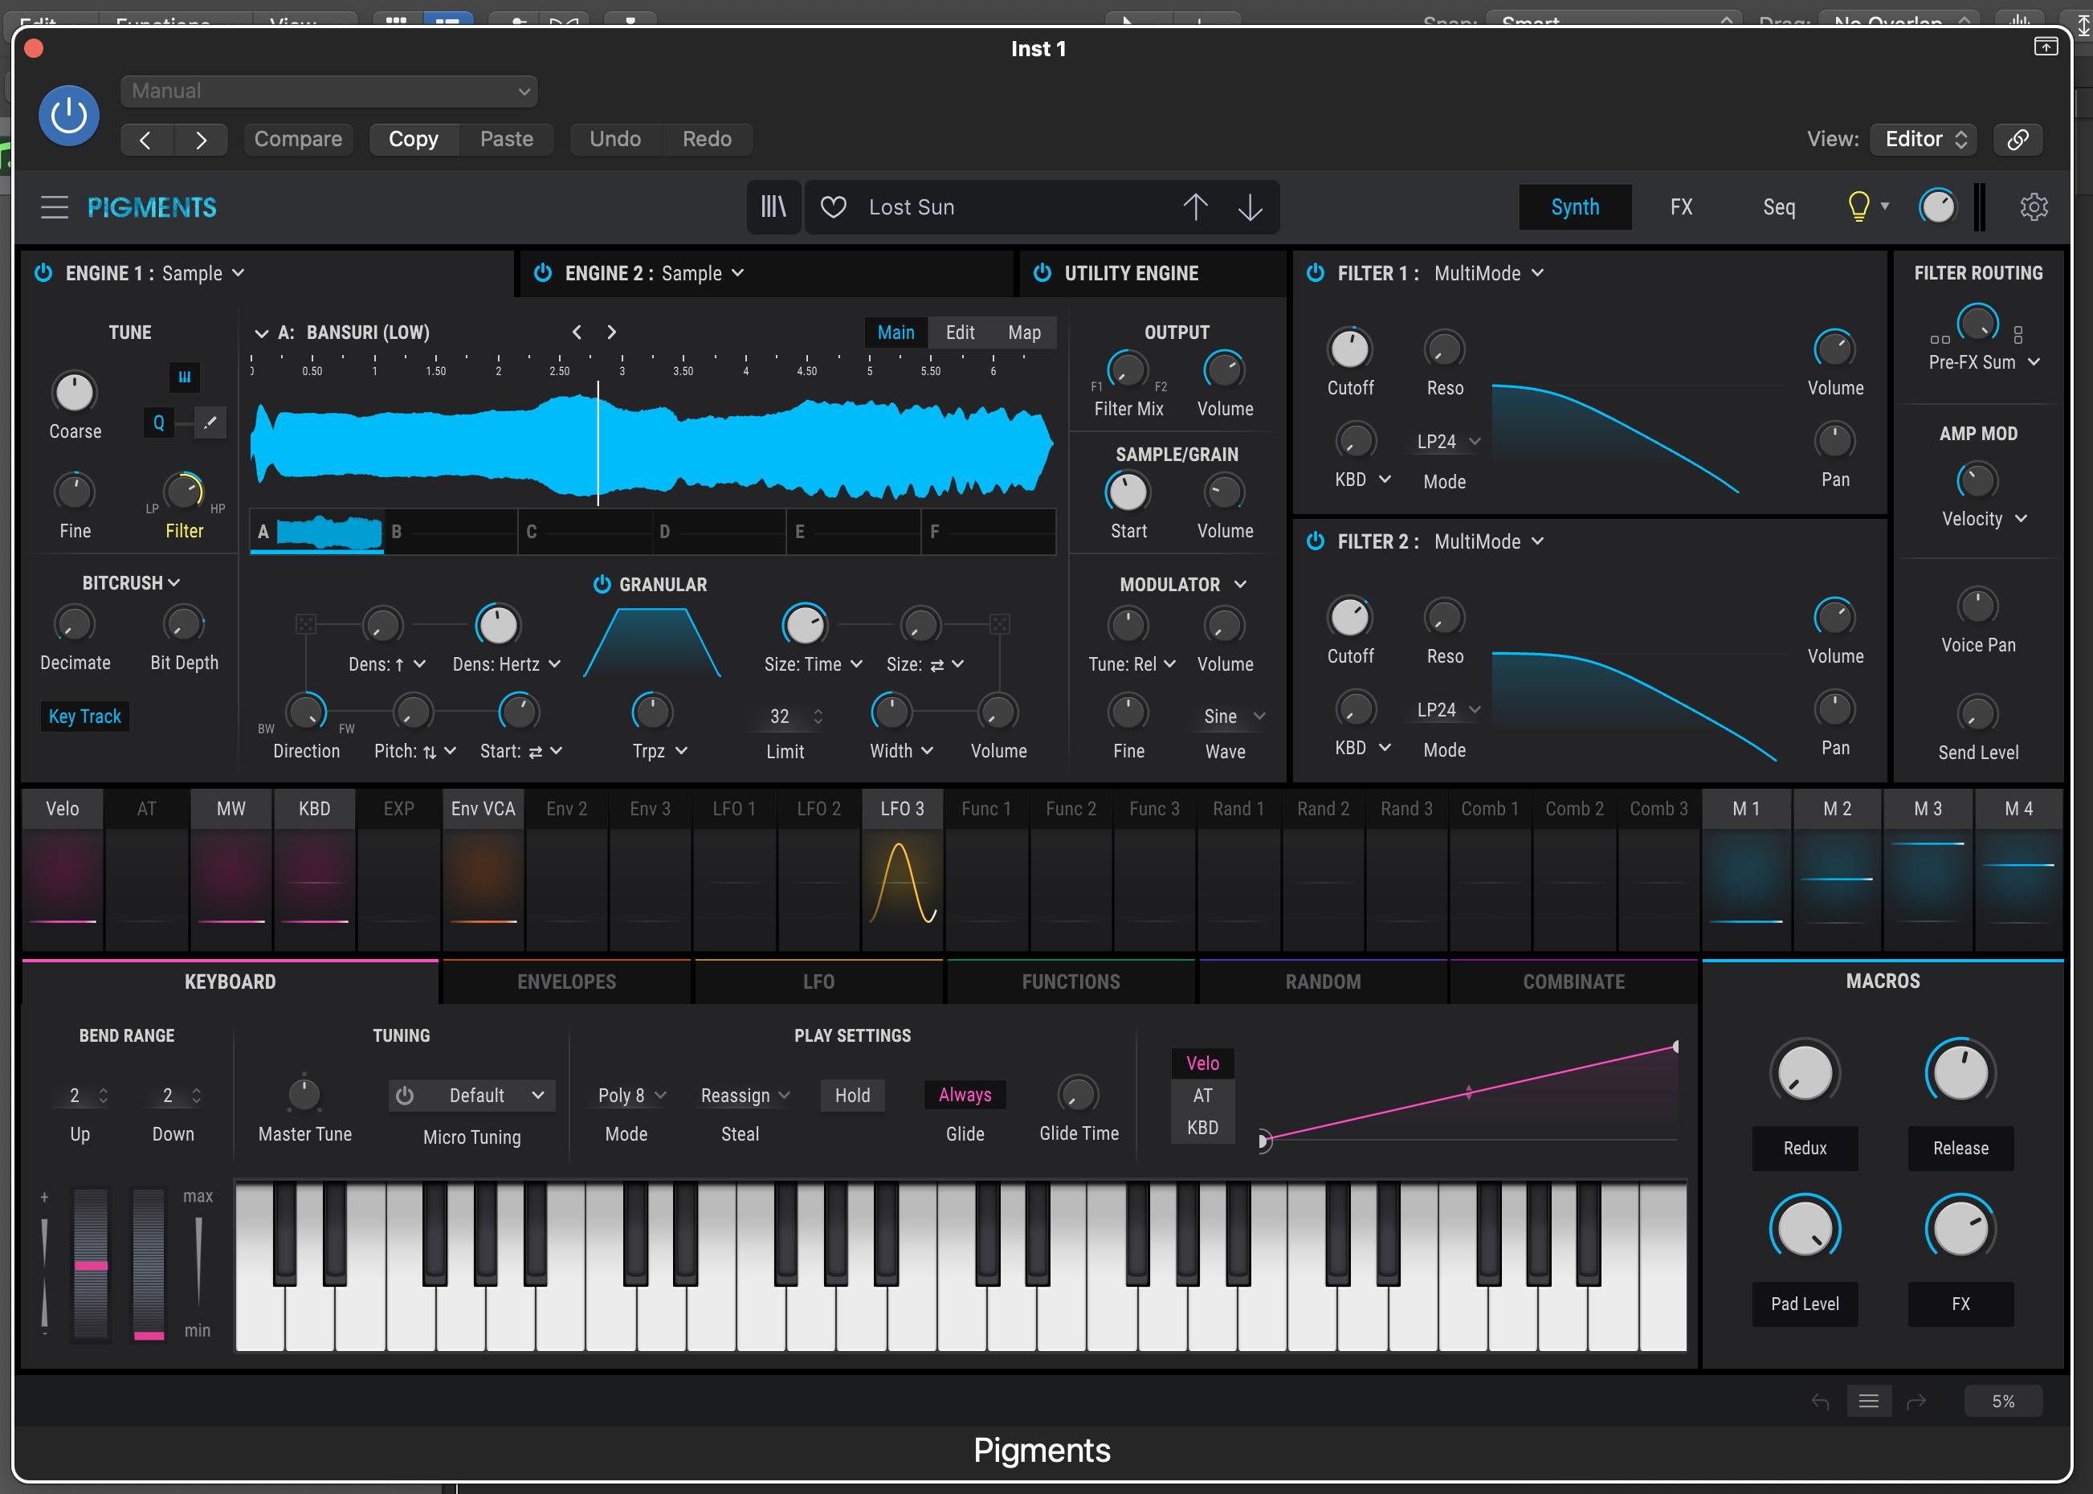Open Pigments settings gear
Viewport: 2093px width, 1494px height.
[x=2034, y=207]
